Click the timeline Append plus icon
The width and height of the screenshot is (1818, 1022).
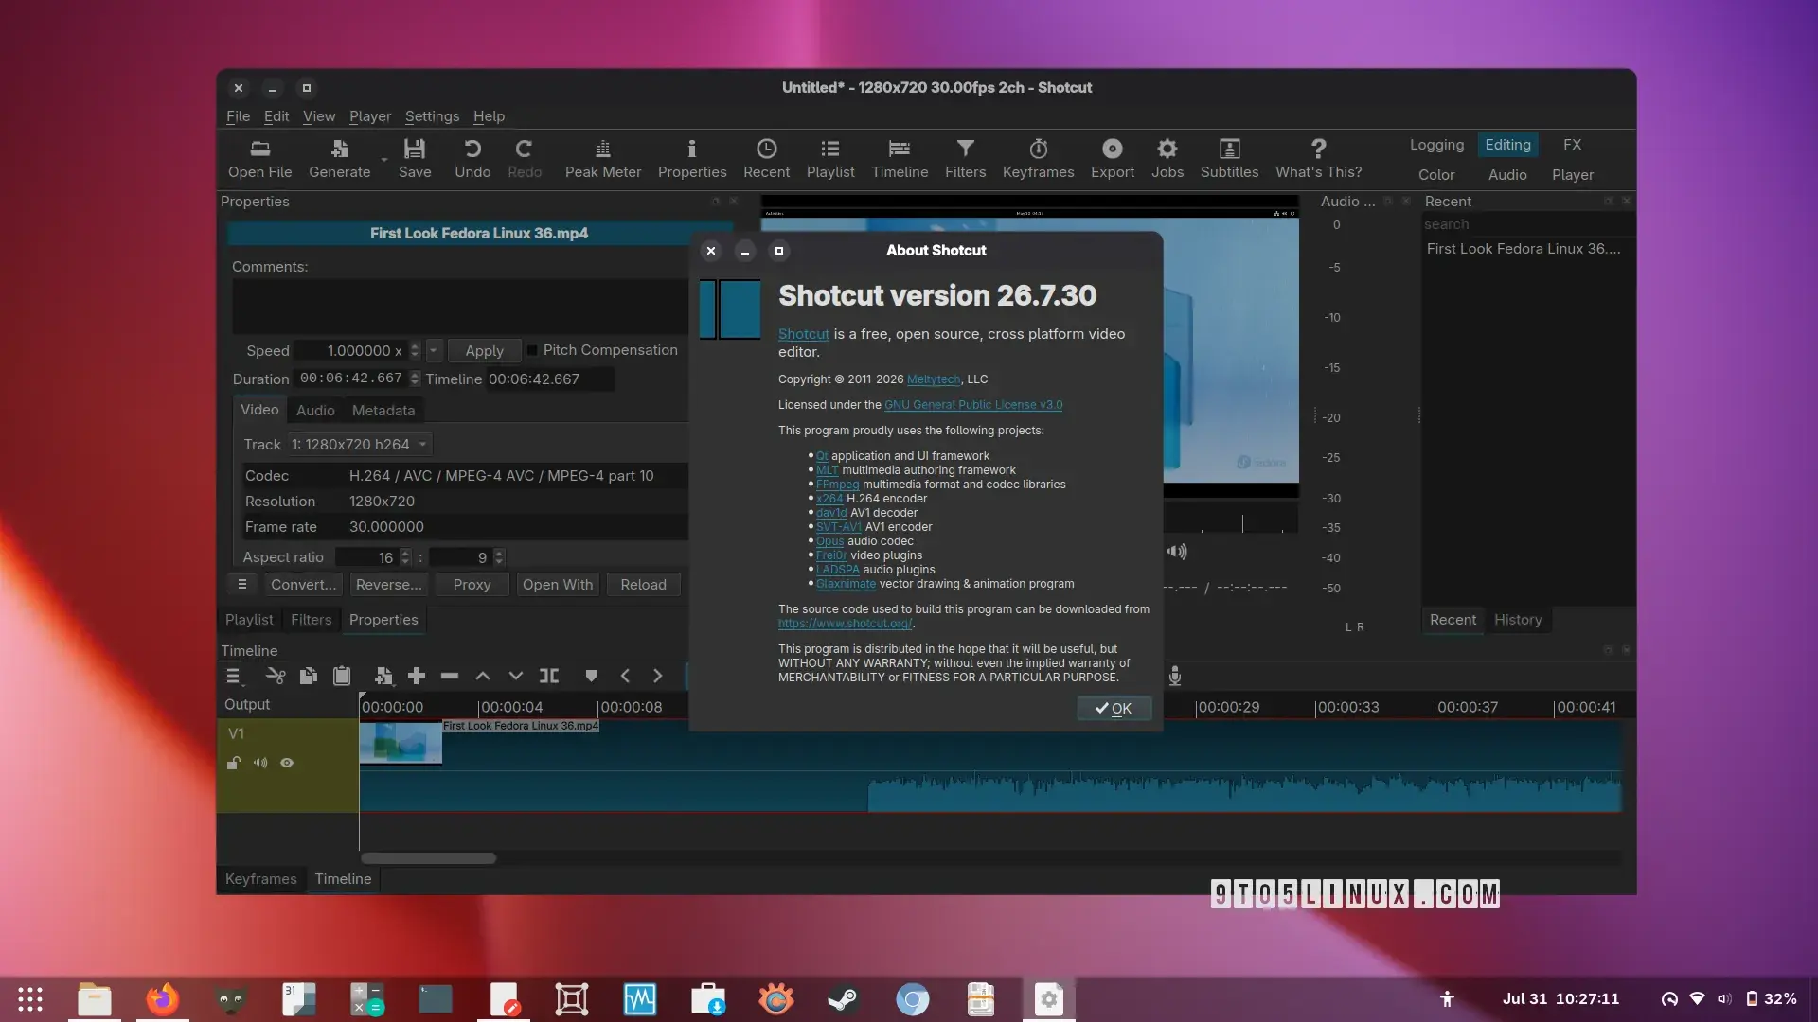[417, 676]
